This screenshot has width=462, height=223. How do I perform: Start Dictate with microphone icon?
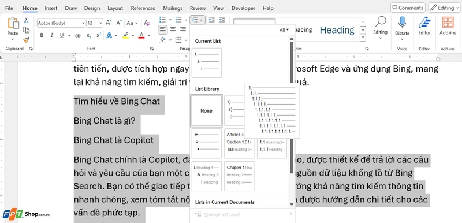tap(402, 23)
